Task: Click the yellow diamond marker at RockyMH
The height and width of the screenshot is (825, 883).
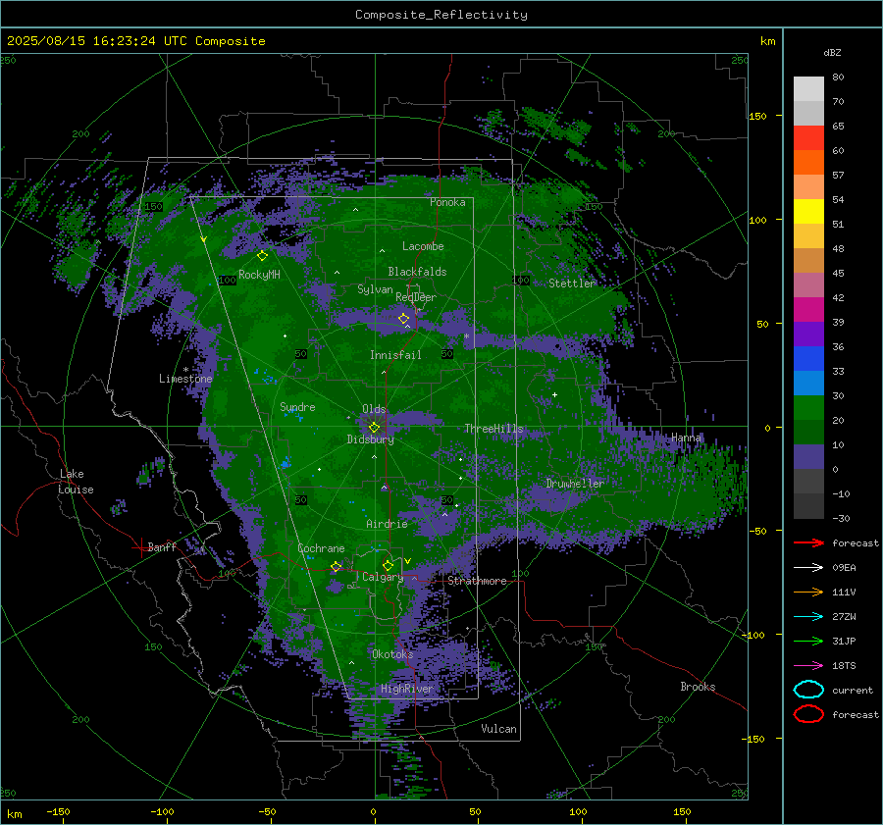Action: click(262, 256)
